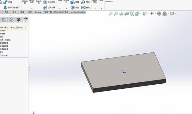The height and width of the screenshot is (114, 192).
Task: Select the History tree item
Action: pyautogui.click(x=3, y=31)
